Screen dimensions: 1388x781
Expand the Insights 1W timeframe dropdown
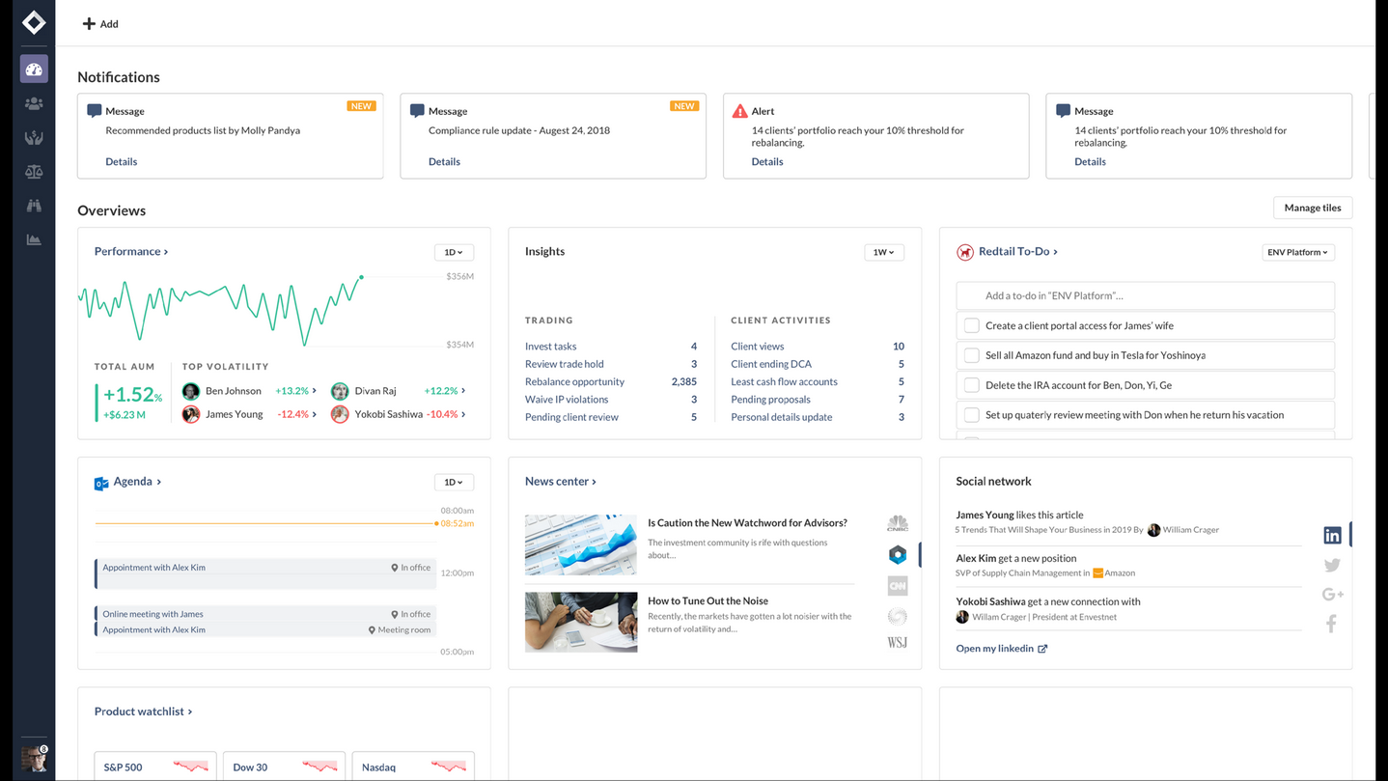(883, 252)
